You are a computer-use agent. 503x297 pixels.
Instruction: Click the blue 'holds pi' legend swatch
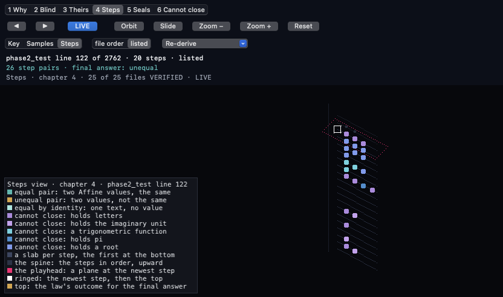pyautogui.click(x=10, y=239)
